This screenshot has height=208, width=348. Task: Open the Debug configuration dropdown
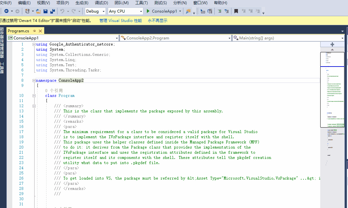click(95, 11)
